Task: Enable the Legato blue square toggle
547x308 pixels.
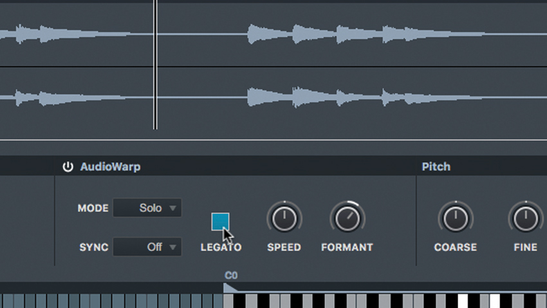Action: (x=220, y=222)
